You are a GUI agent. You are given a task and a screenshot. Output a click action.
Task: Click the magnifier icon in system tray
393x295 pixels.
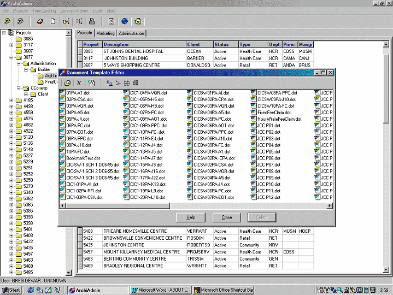(340, 290)
